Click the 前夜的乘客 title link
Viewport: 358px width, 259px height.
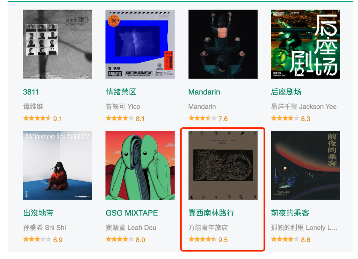(290, 213)
